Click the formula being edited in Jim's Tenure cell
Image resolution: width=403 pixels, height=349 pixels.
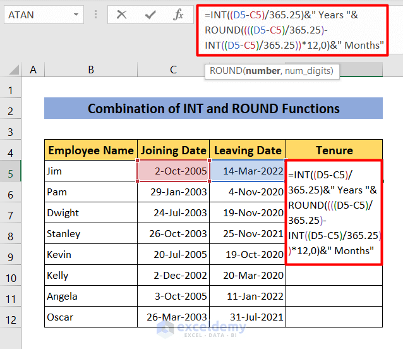coord(334,212)
